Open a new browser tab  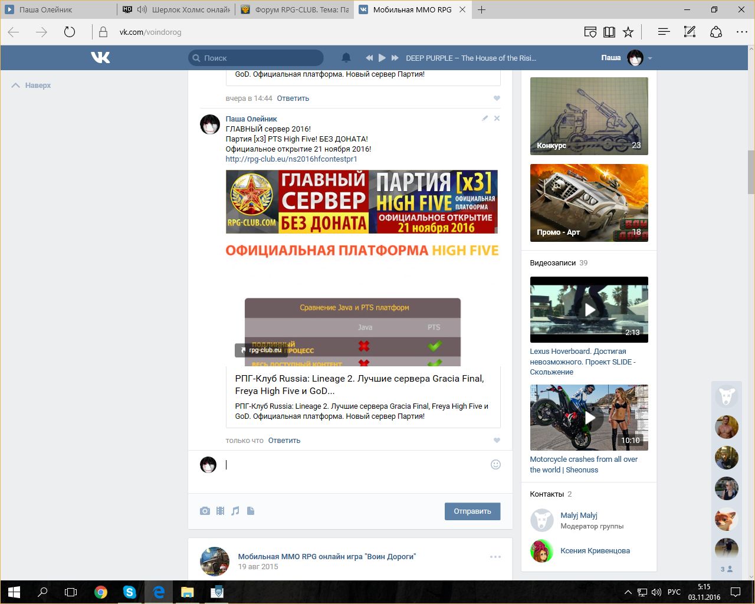481,9
